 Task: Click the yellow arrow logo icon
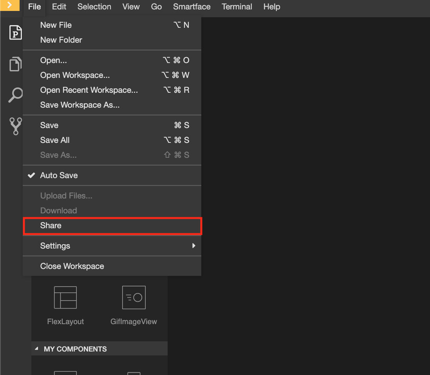10,5
